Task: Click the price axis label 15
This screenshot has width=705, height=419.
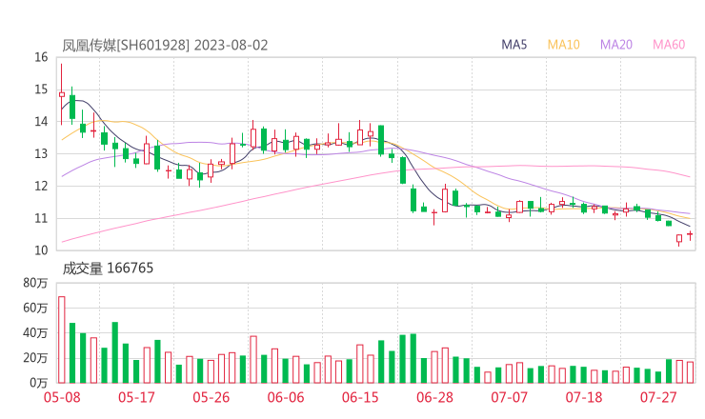Action: (x=41, y=90)
